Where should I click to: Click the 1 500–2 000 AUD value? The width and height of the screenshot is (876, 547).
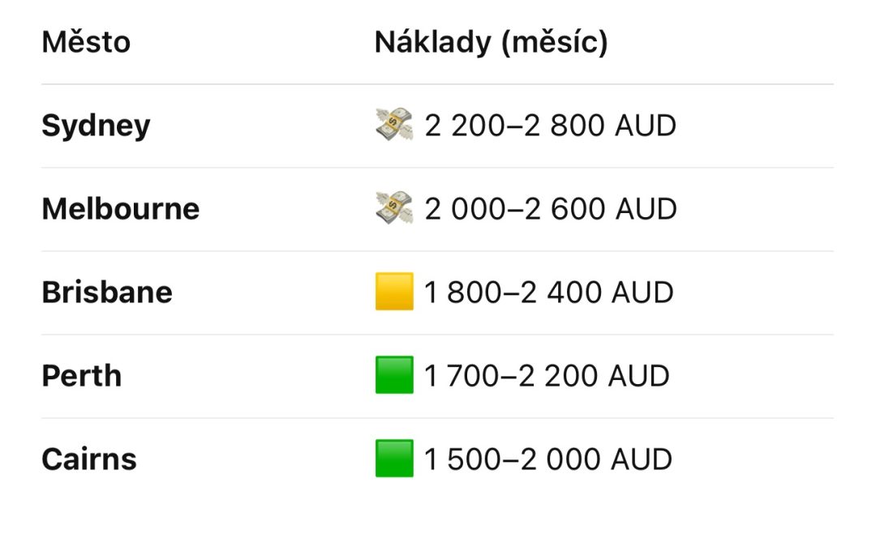point(548,459)
